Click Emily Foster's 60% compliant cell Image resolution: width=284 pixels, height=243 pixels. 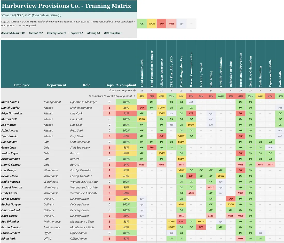126,193
